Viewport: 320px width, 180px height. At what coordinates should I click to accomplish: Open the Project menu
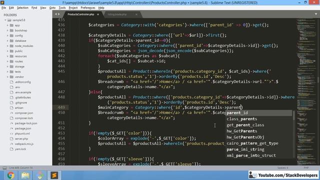pyautogui.click(x=73, y=8)
